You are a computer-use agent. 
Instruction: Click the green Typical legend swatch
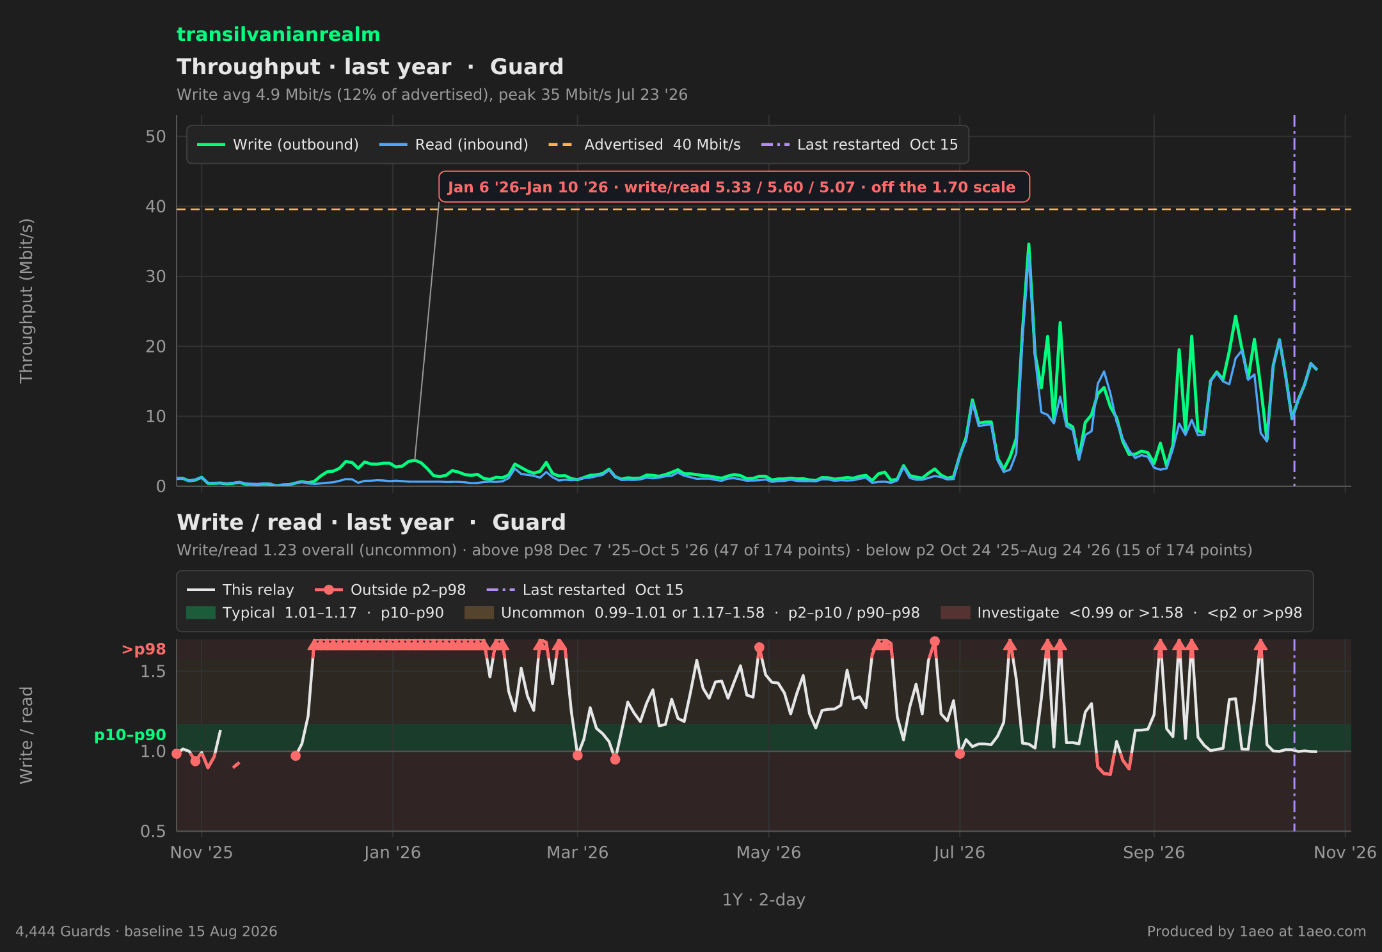[201, 613]
